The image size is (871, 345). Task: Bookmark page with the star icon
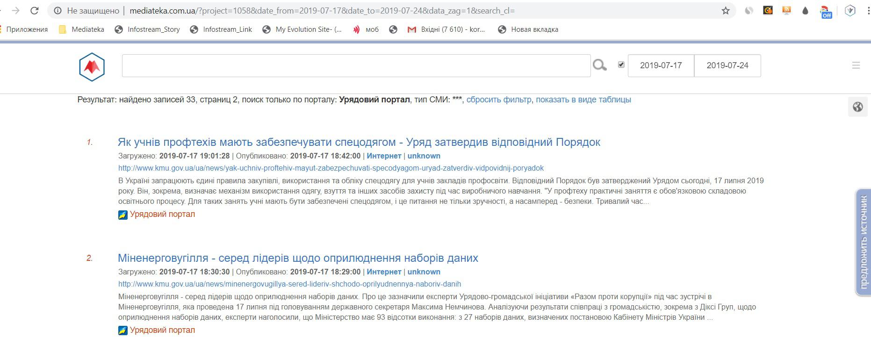click(x=726, y=11)
